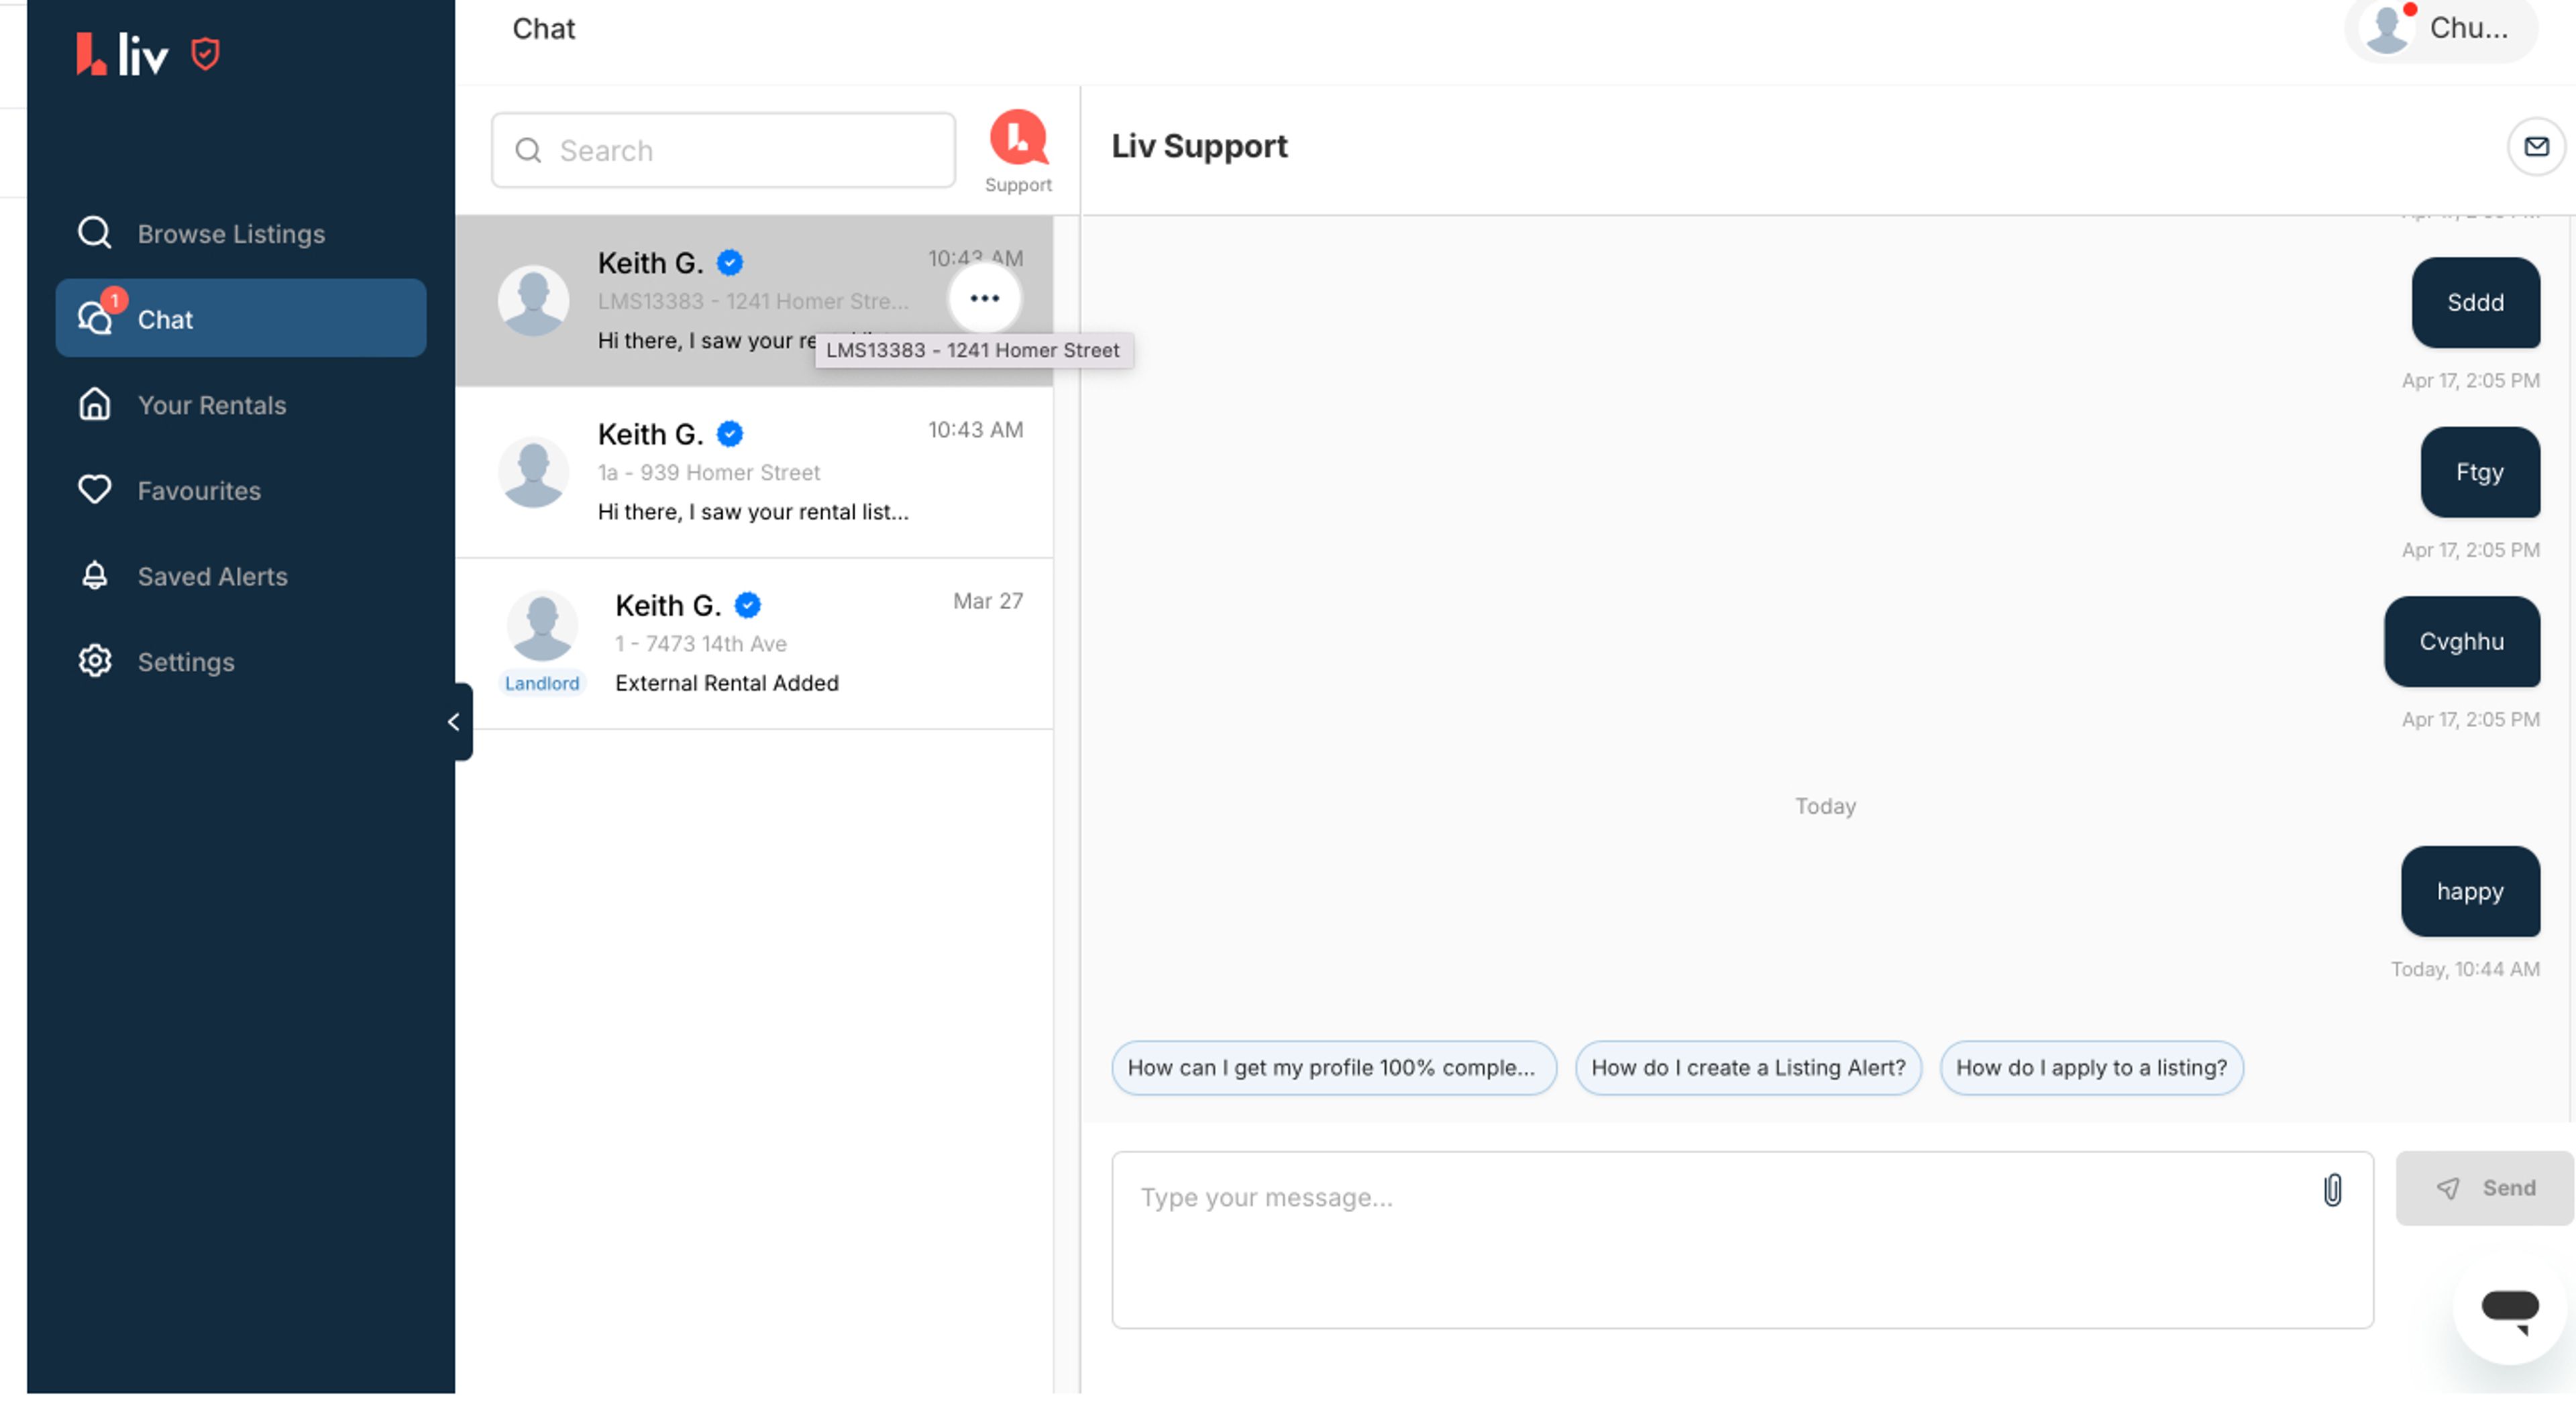Open Your Rentals page

click(211, 405)
